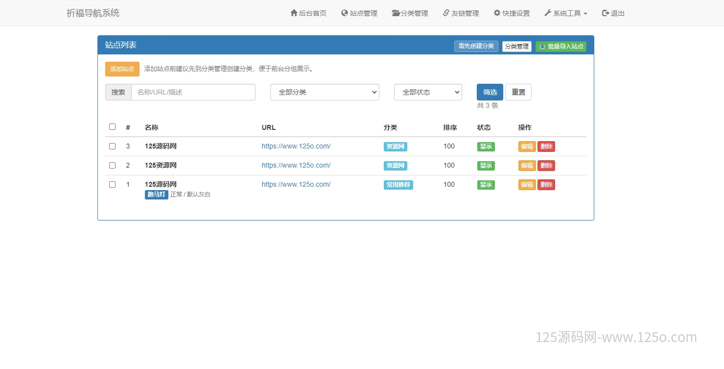Viewport: 724px width, 369px height.
Task: Click the home icon beside 后台首页
Action: click(x=294, y=13)
